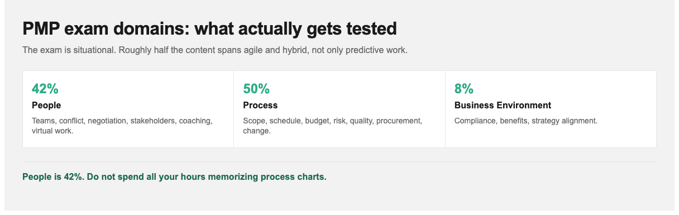Click the People card
Viewport: 679px width, 215px height.
128,109
